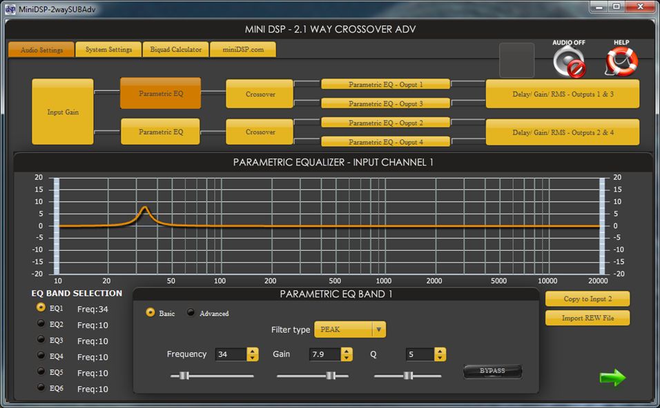The height and width of the screenshot is (408, 660).
Task: Click the EQ BAND SELECTION heading
Action: [77, 294]
